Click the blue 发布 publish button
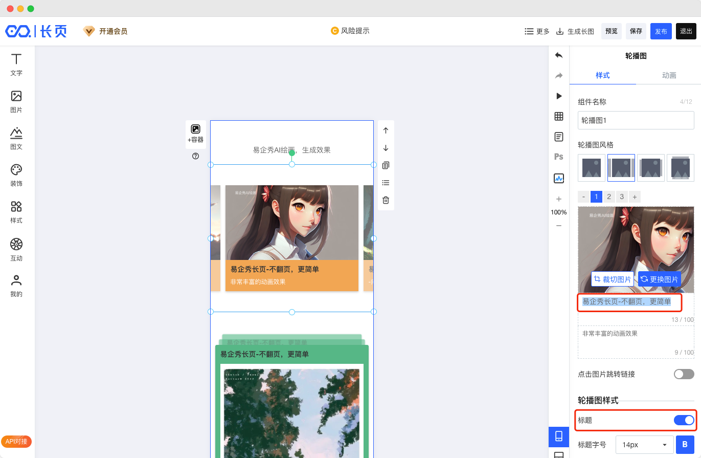Screen dimensions: 701x458 (x=661, y=31)
